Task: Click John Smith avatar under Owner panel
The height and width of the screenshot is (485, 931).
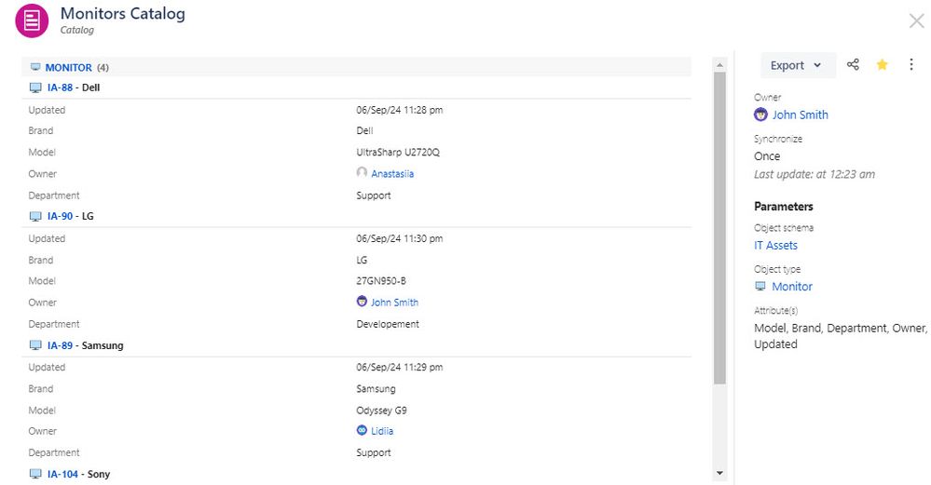Action: (760, 115)
